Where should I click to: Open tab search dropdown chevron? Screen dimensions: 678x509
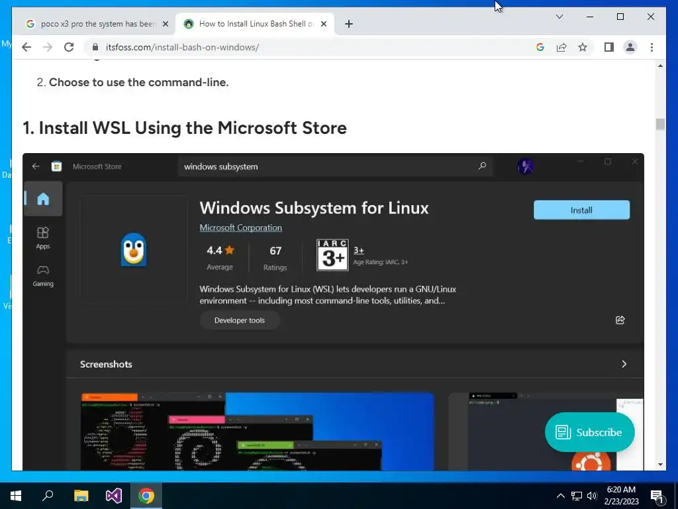tap(559, 17)
